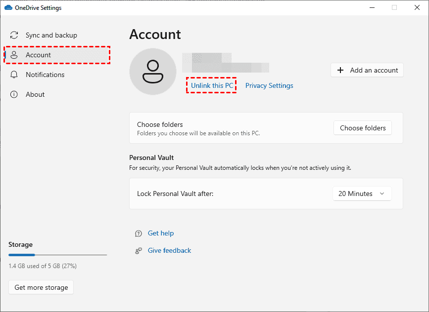This screenshot has height=312, width=429.
Task: Click the question mark icon beside Get help
Action: pyautogui.click(x=139, y=233)
